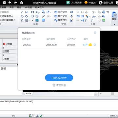Click the horizontal scrollbar left arrow
118x118 pixels.
coord(100,94)
